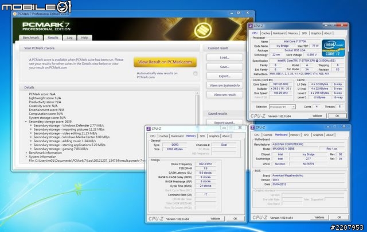Screen dimensions: 367x232
Task: Click the CPU-Z icon in the Memory window title bar
Action: 149,129
